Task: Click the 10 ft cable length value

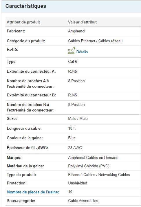Action: pos(72,128)
